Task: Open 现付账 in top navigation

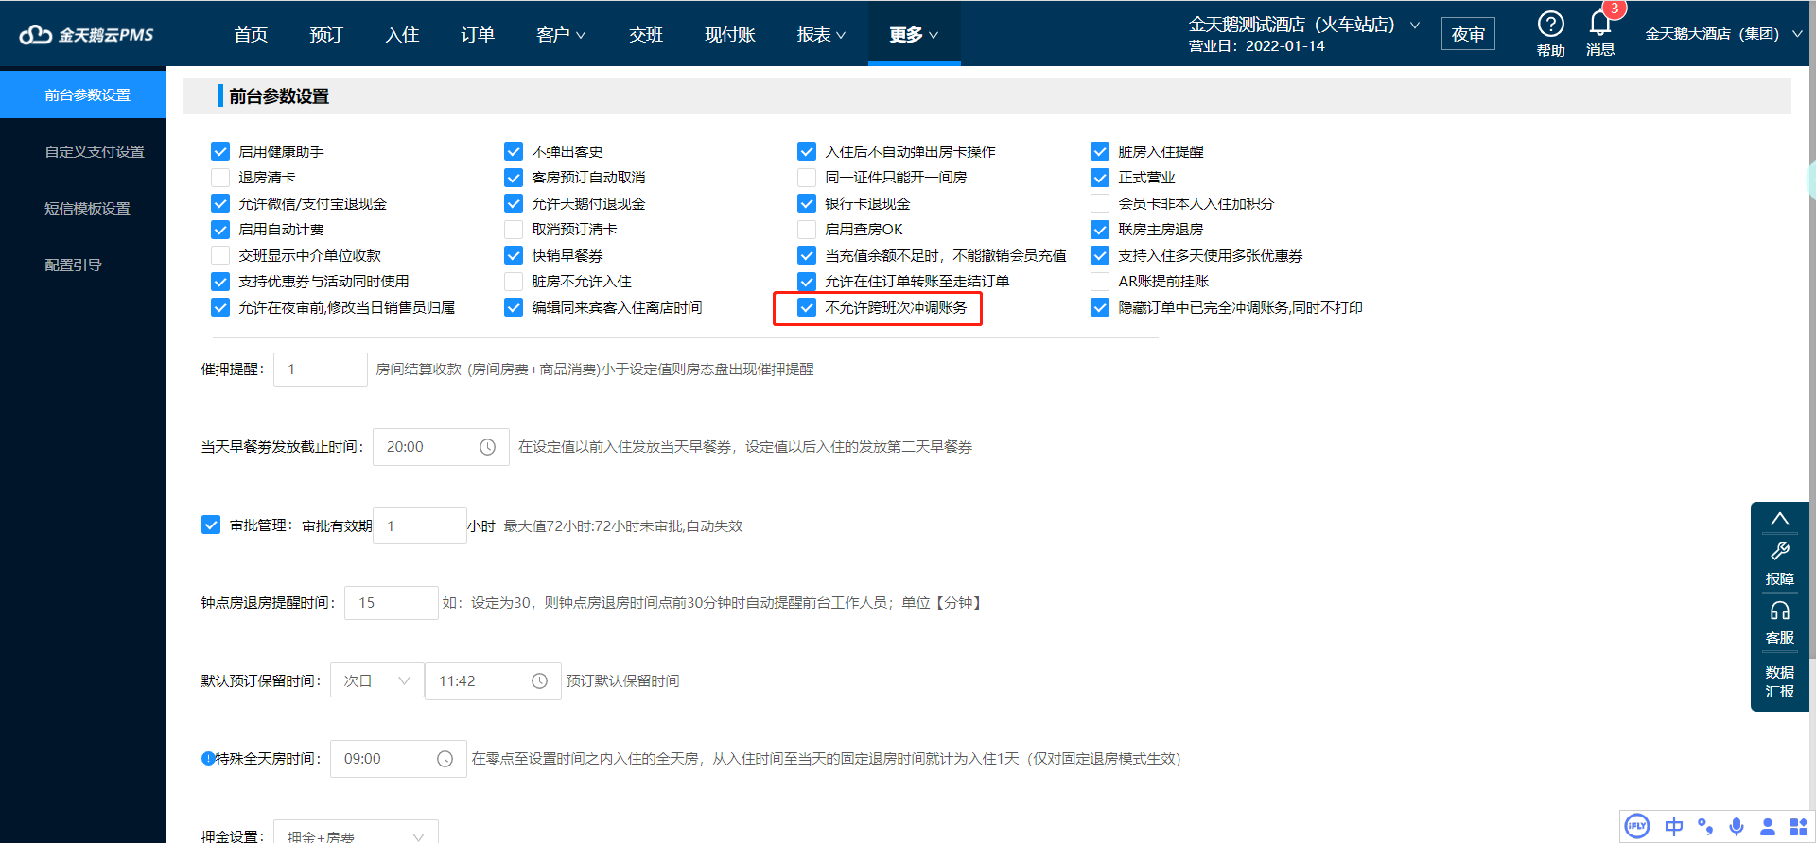Action: pos(730,35)
